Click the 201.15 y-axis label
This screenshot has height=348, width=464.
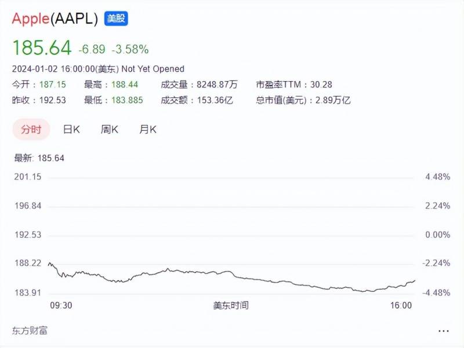[28, 177]
